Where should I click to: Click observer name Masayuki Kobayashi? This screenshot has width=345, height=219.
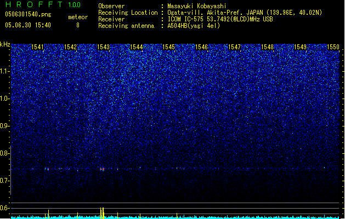click(197, 6)
